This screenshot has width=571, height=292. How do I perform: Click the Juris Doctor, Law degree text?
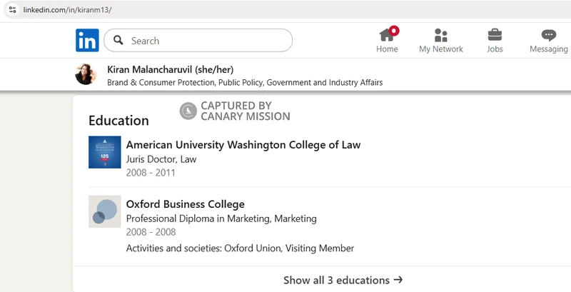[x=161, y=159]
